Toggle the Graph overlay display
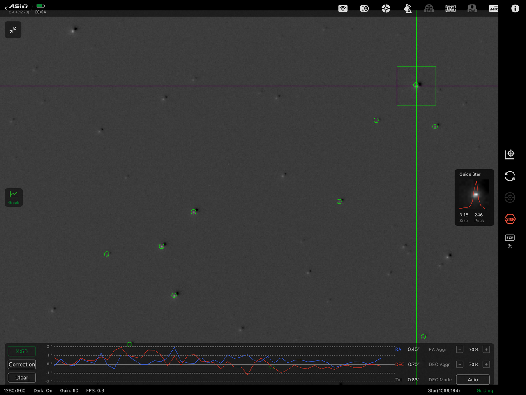The image size is (526, 395). (x=14, y=197)
